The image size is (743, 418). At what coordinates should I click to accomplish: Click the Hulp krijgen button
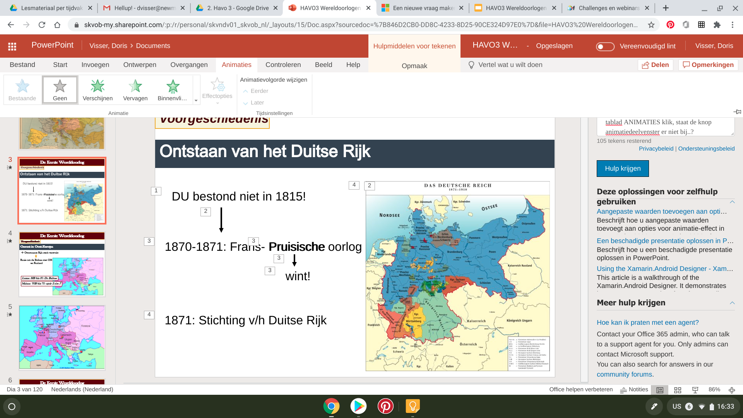pyautogui.click(x=623, y=168)
